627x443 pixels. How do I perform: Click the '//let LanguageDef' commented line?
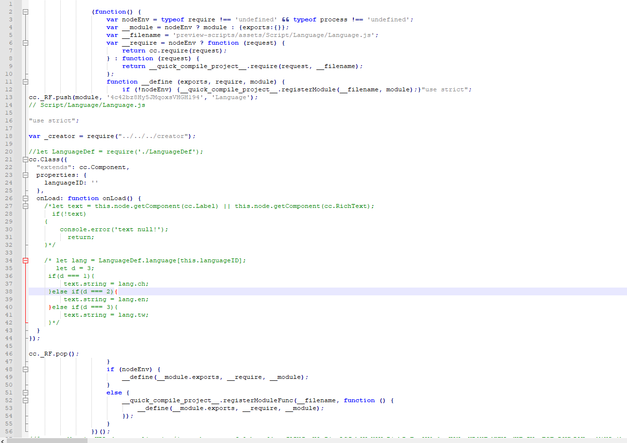click(x=116, y=152)
